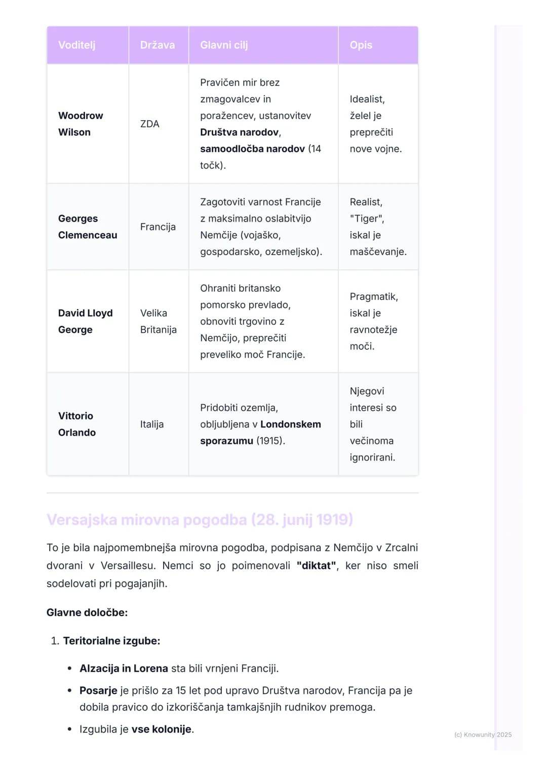
Task: Click the Velika Britanija cell
Action: [159, 321]
